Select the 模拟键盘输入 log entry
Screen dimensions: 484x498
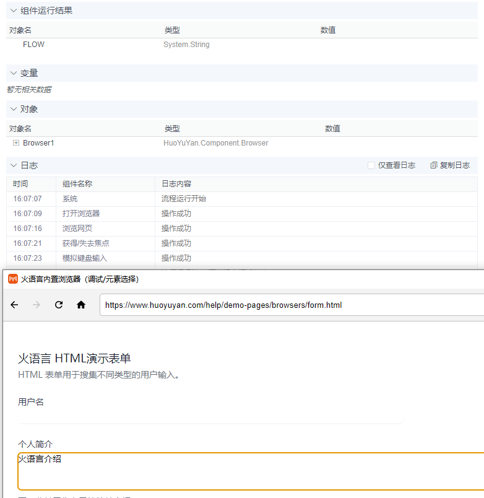[x=242, y=258]
